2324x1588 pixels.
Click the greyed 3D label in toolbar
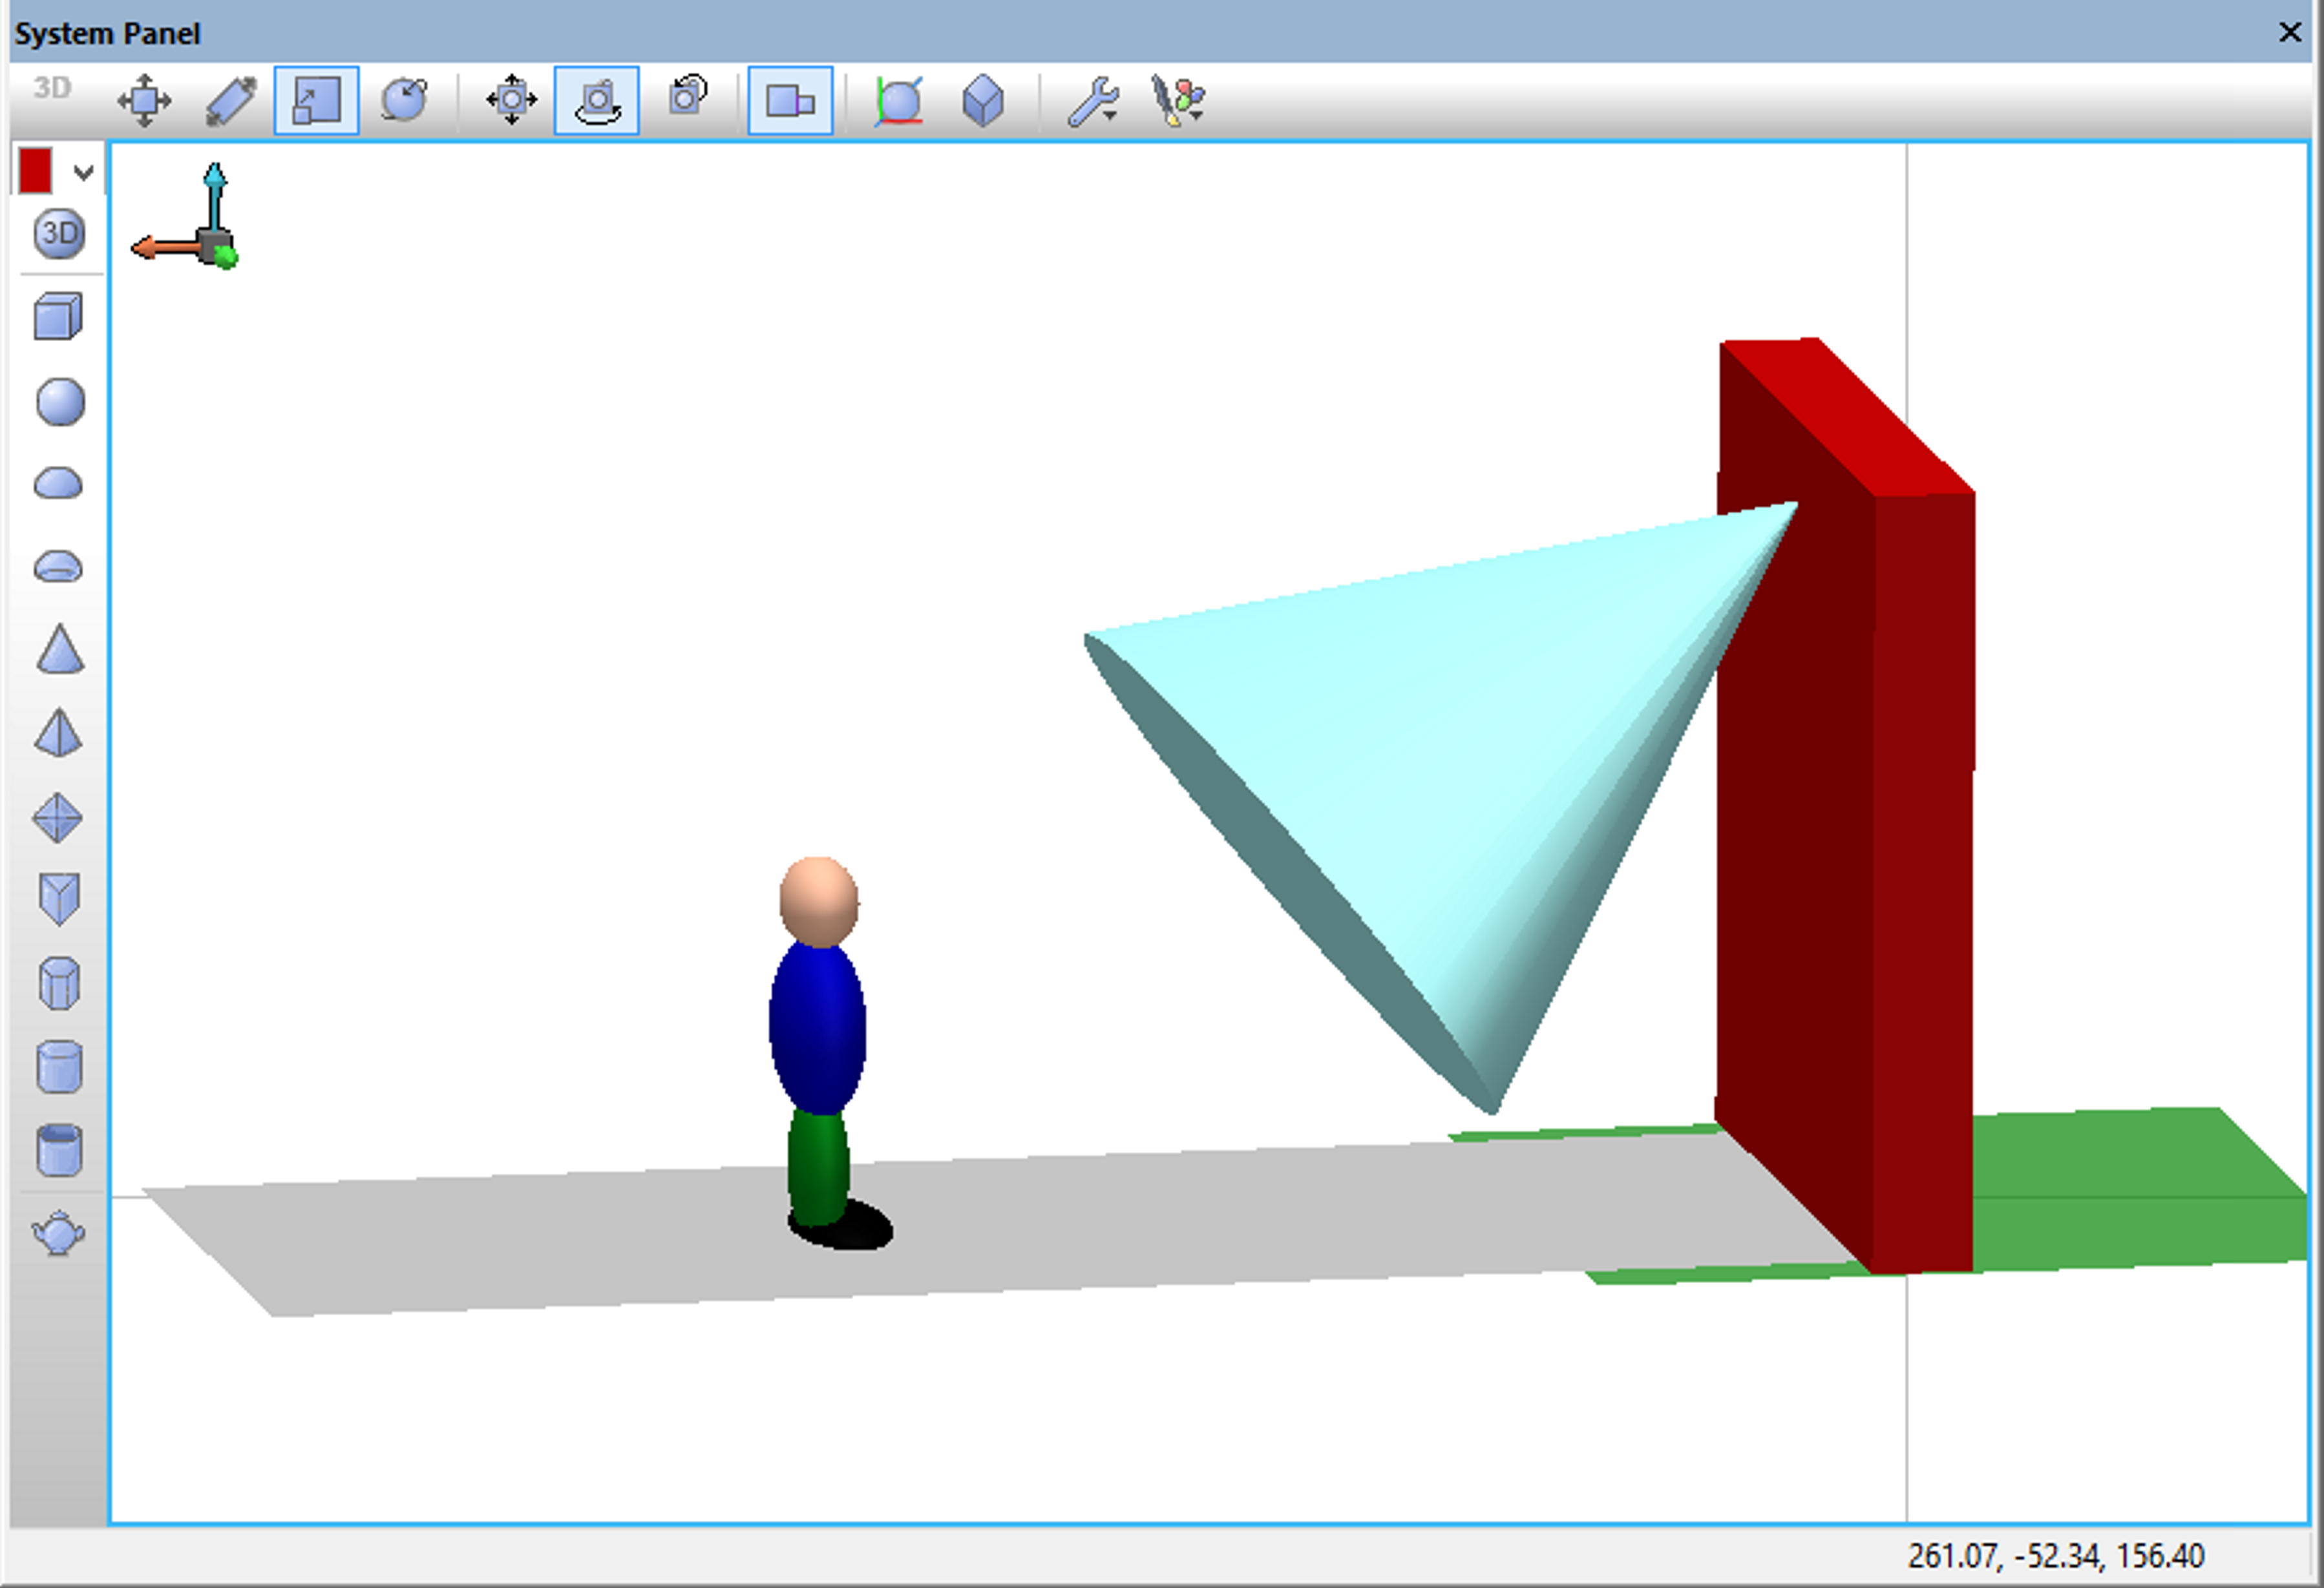[52, 88]
